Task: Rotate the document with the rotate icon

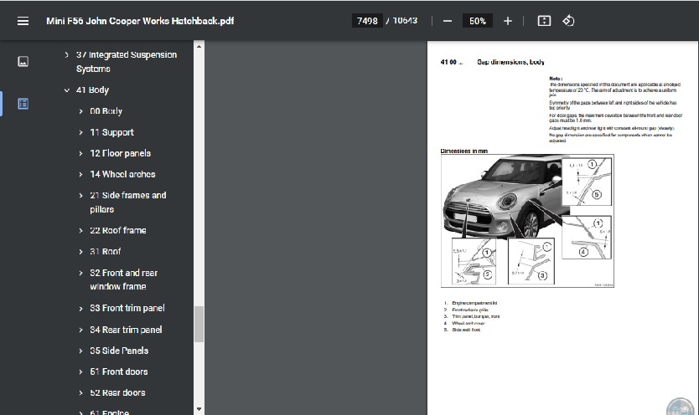Action: point(568,21)
